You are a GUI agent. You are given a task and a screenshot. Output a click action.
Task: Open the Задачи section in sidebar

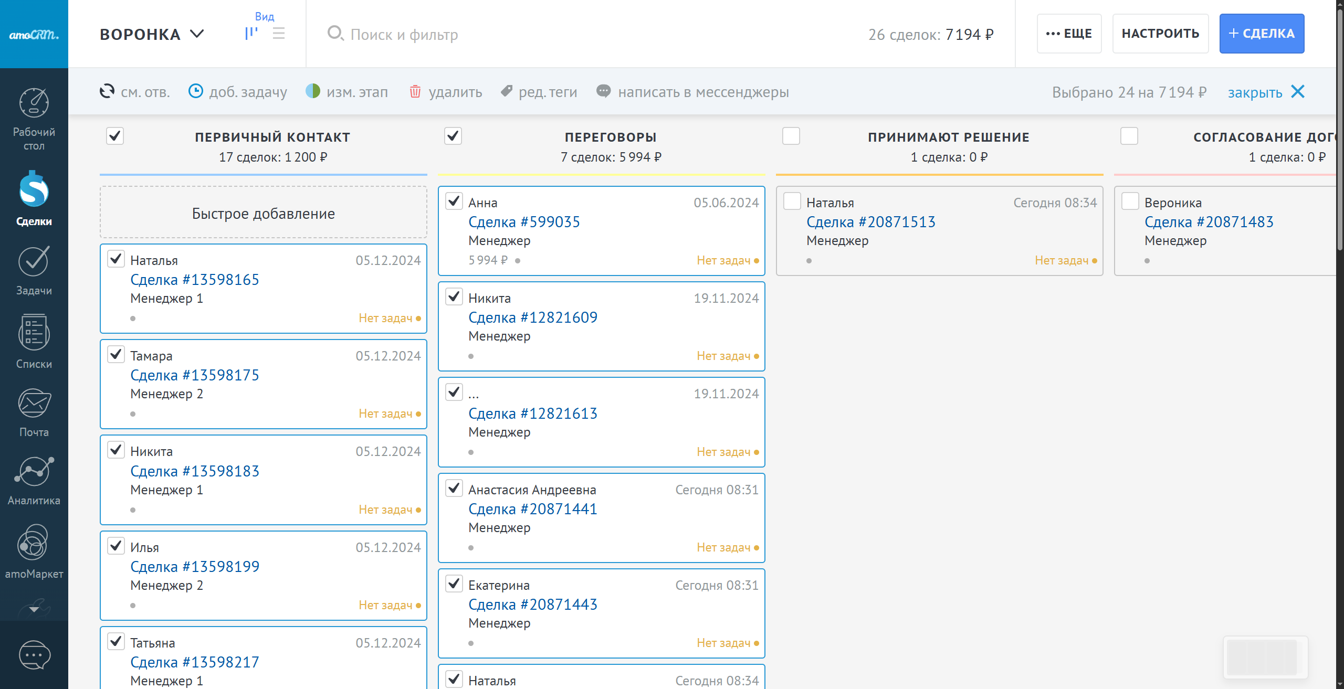click(34, 262)
